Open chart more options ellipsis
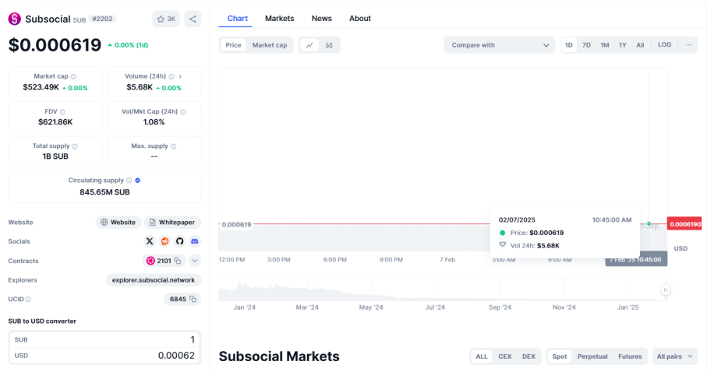The width and height of the screenshot is (707, 372). click(688, 45)
